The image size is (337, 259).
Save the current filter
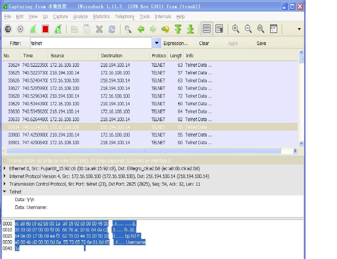[x=261, y=43]
